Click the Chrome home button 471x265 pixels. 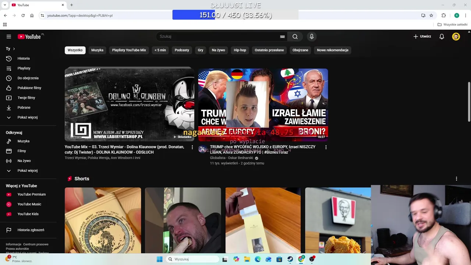[x=32, y=15]
